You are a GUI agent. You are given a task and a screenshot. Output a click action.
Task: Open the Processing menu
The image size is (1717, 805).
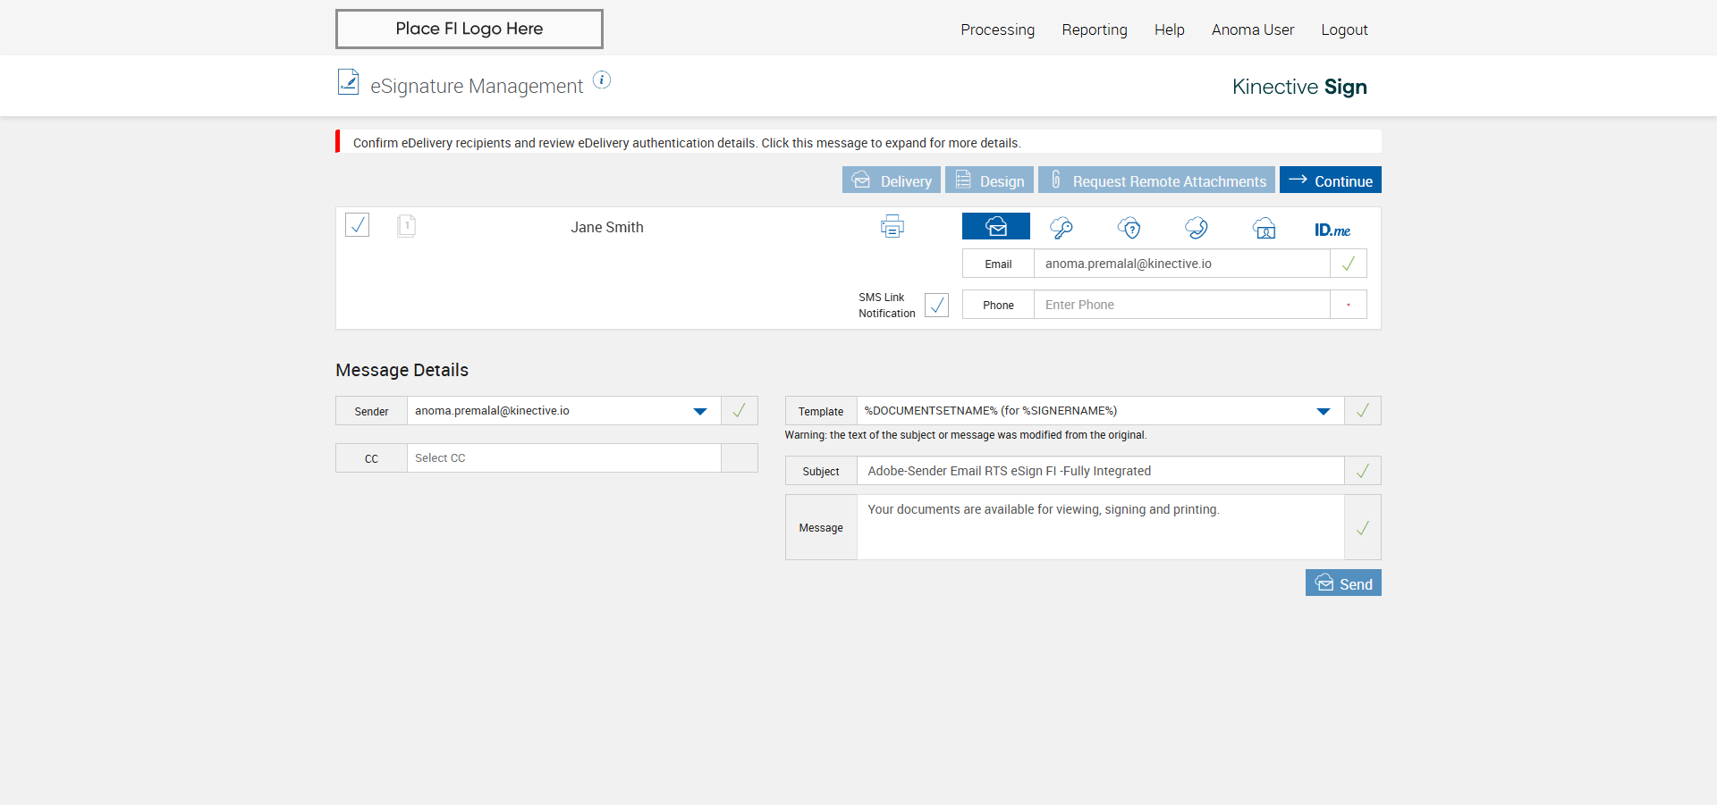pyautogui.click(x=997, y=29)
